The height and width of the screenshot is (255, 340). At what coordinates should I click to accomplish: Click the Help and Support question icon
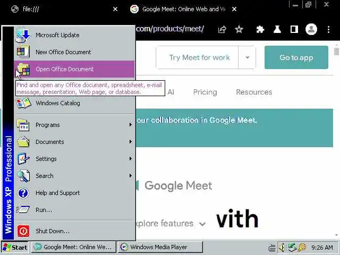pos(23,193)
